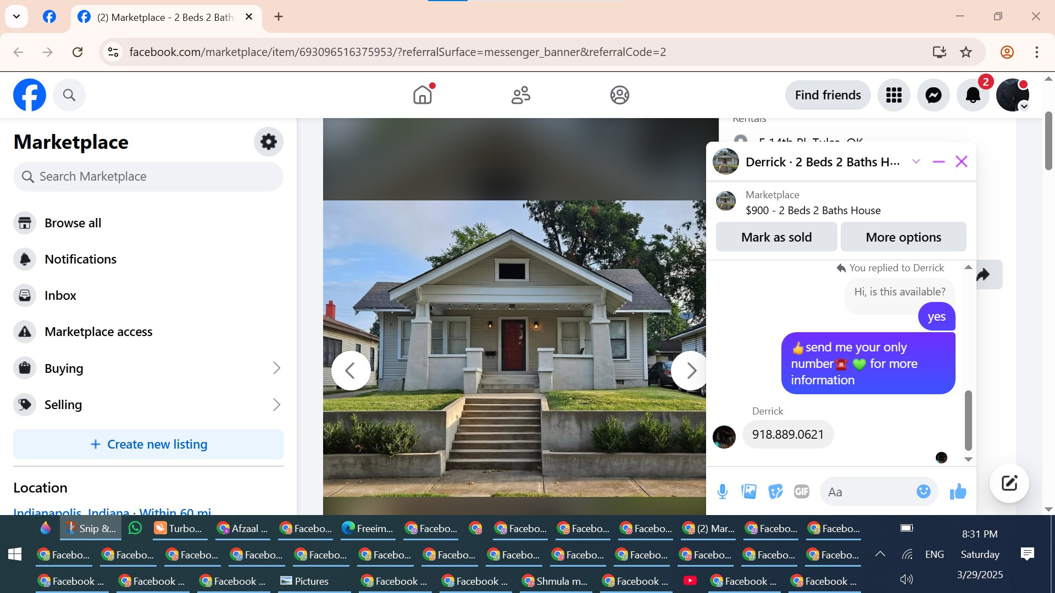Open the chat settings dropdown beside Derrick's name
The height and width of the screenshot is (593, 1055).
(x=916, y=161)
